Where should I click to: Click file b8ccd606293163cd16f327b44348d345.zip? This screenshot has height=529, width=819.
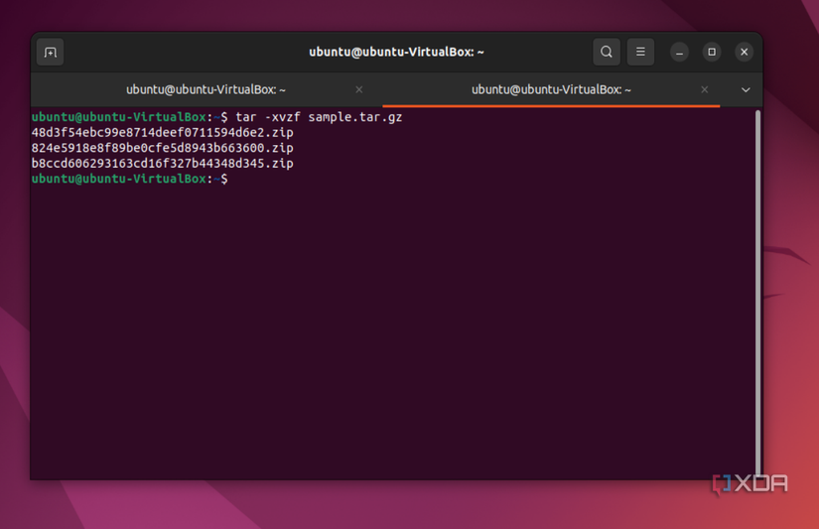click(163, 164)
